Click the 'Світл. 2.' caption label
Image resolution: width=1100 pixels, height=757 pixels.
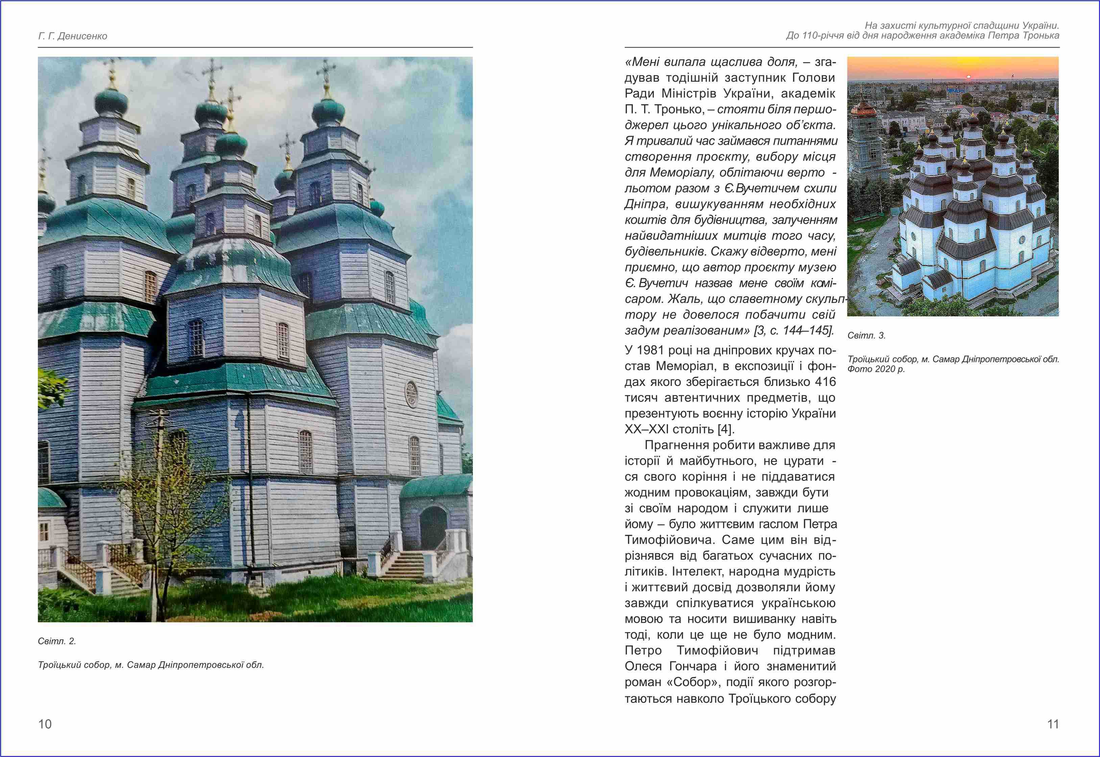tap(57, 641)
